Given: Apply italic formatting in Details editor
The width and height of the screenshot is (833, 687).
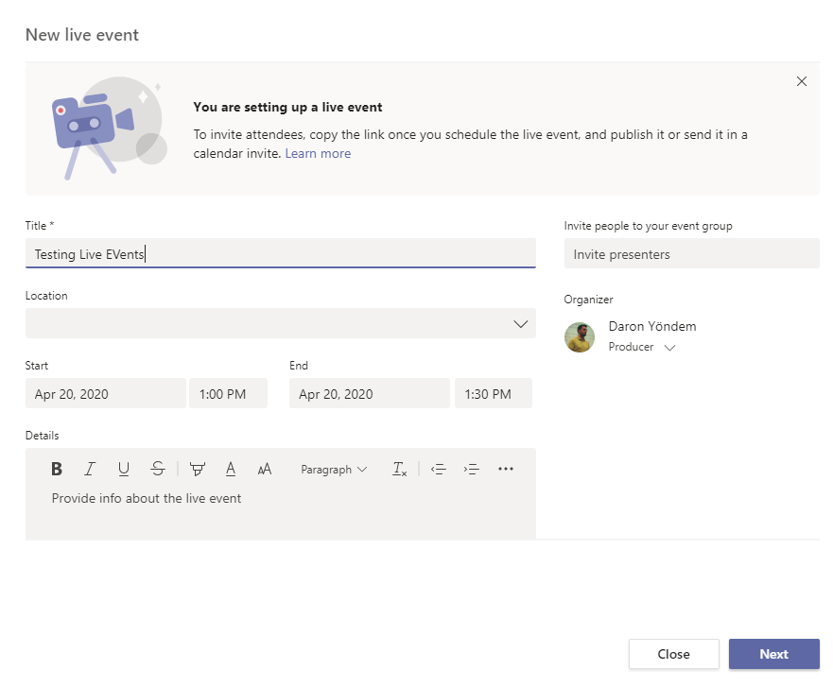Looking at the screenshot, I should [90, 469].
